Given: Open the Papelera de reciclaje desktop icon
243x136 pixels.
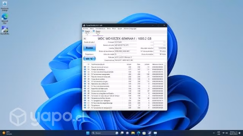Looking at the screenshot, I should click(x=5, y=6).
